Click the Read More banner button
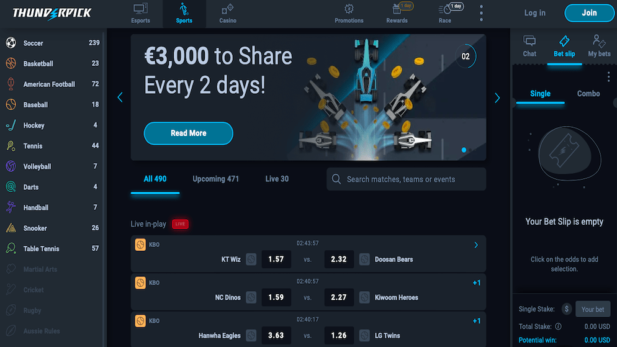Image resolution: width=617 pixels, height=347 pixels. coord(189,133)
